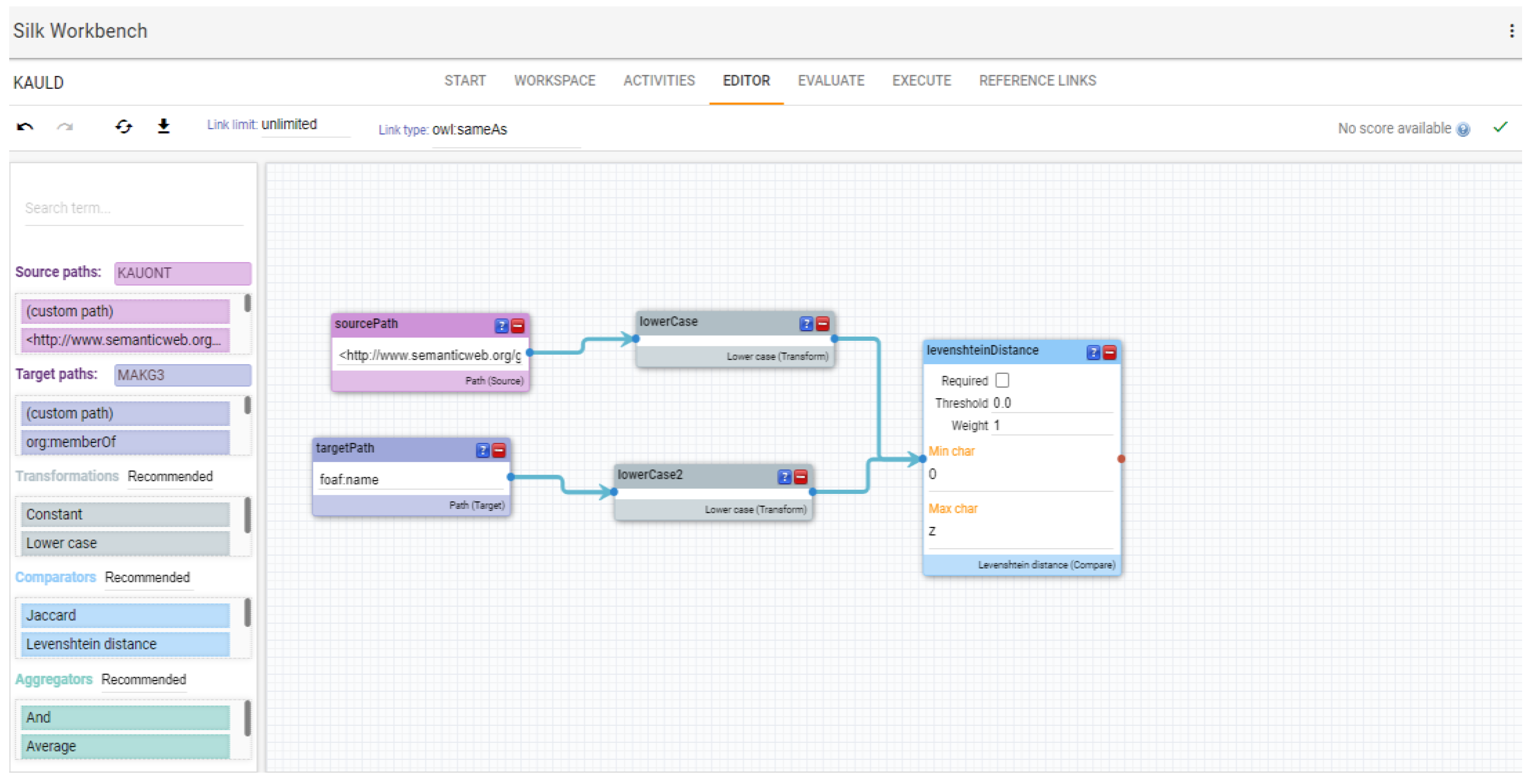Screen dimensions: 1529x780
Task: Remove the lowerCase transform node
Action: coord(822,324)
